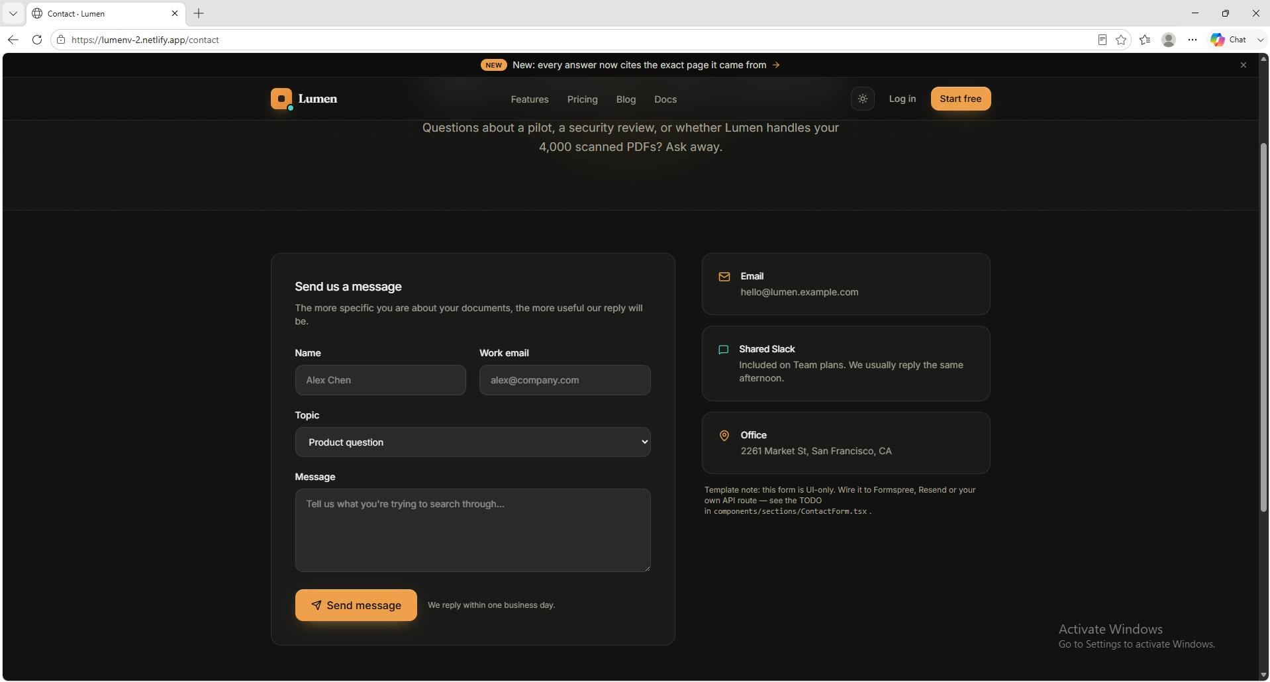Open the Copilot Chat icon
Screen dimensions: 1270x682
1217,40
